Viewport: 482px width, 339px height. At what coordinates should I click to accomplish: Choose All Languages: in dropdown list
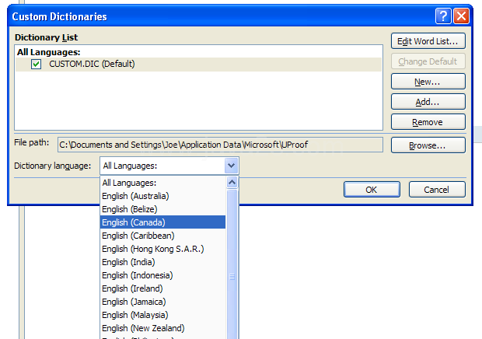pyautogui.click(x=162, y=183)
